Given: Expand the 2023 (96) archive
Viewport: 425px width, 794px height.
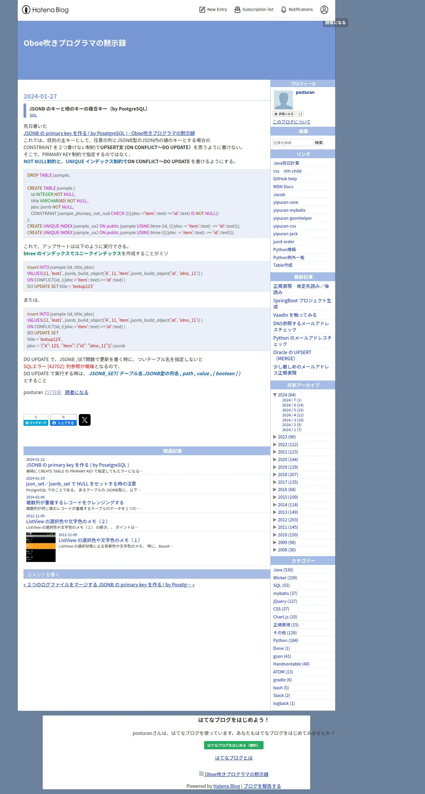Looking at the screenshot, I should 275,437.
